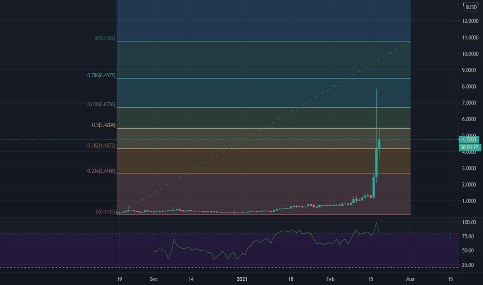Select the 0.236(2.6168) Fibonacci level label

(102, 171)
